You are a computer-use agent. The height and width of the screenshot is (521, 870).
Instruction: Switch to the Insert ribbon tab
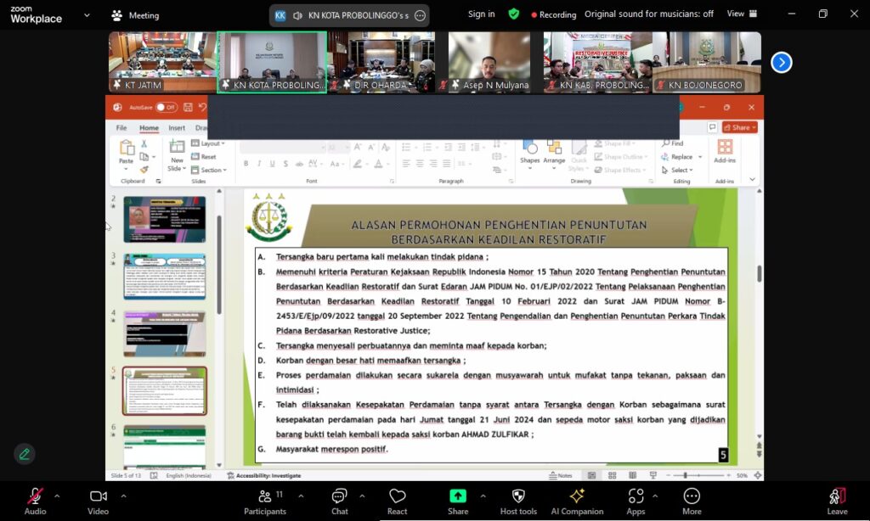coord(177,128)
